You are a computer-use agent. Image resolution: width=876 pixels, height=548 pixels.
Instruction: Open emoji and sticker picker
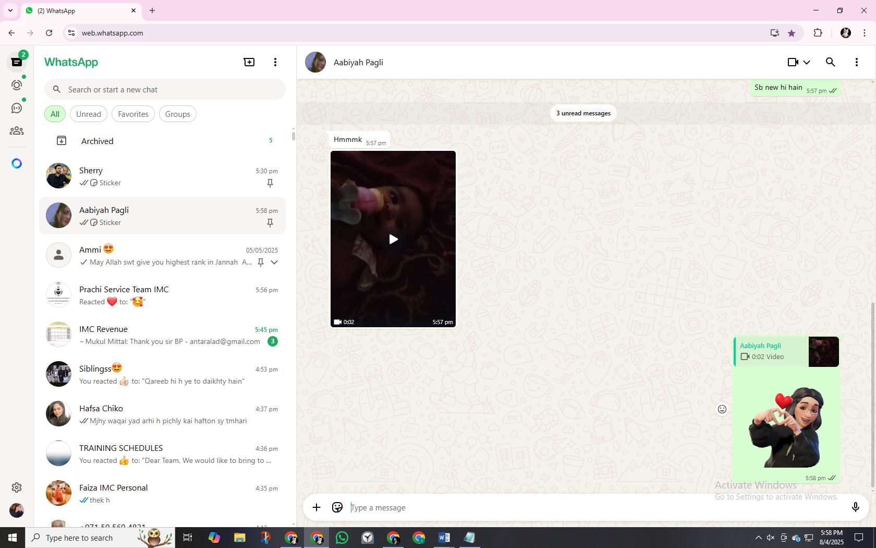pyautogui.click(x=337, y=507)
